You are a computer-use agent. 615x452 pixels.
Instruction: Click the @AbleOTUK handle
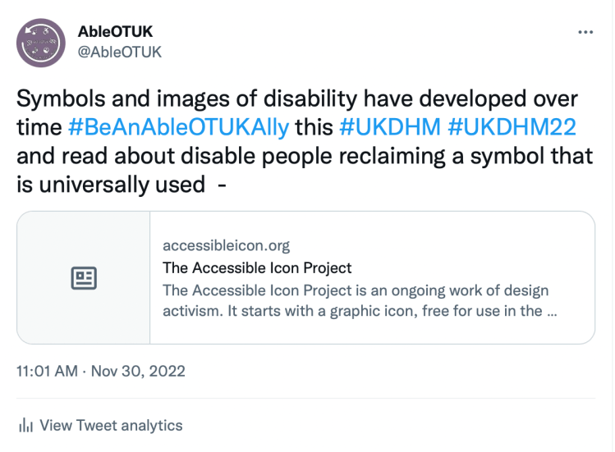click(x=120, y=52)
